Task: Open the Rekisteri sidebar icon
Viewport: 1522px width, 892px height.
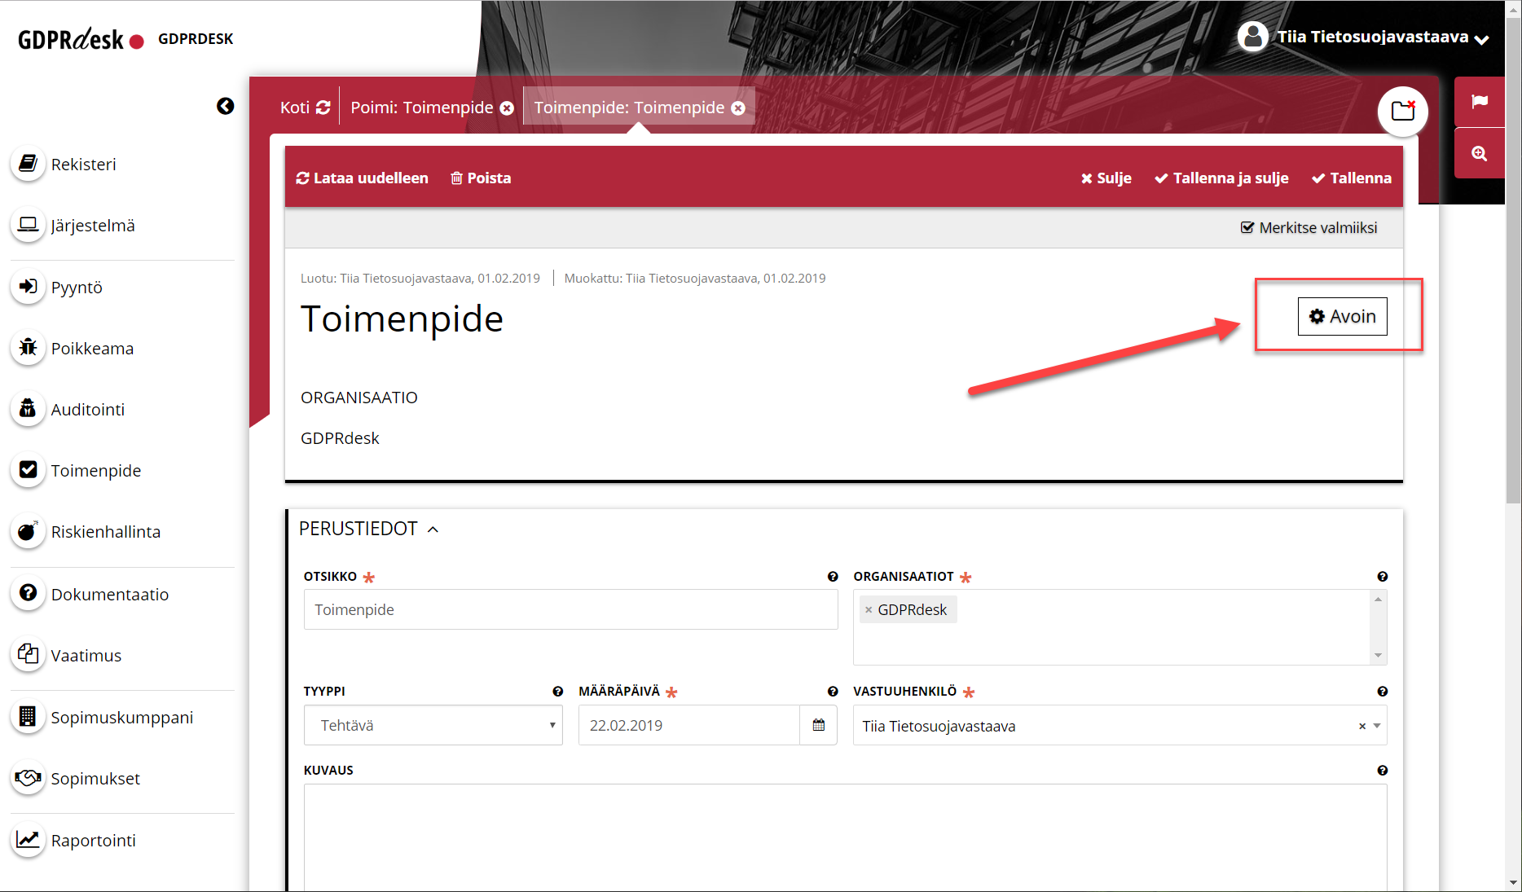Action: point(28,164)
